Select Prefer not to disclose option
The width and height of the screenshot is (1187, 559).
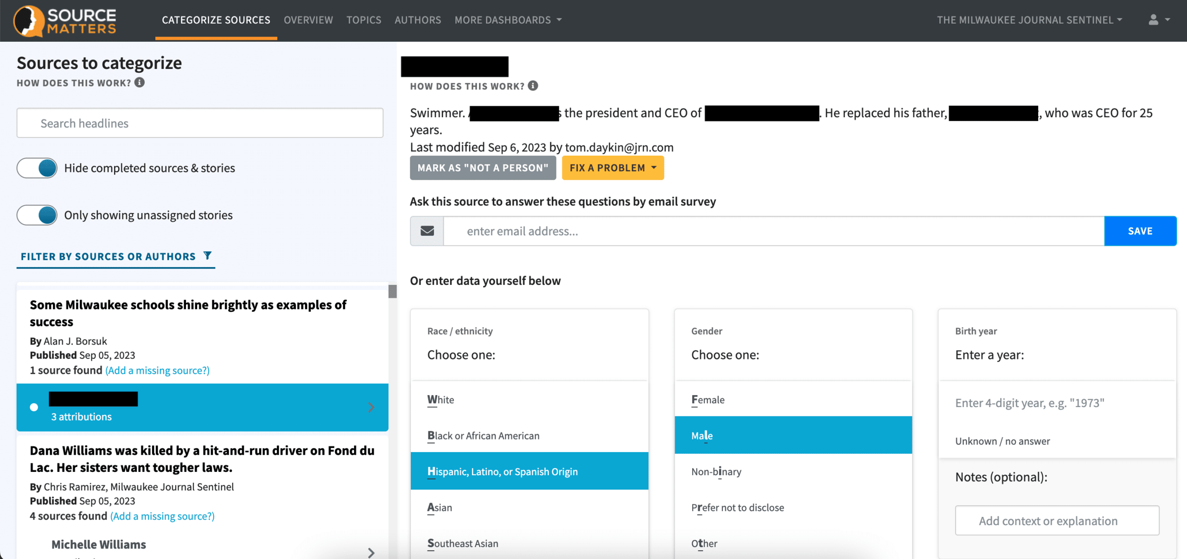click(793, 507)
